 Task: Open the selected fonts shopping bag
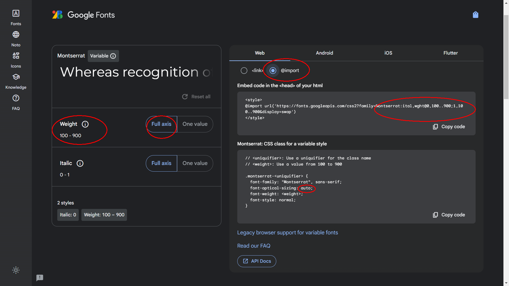[x=476, y=15]
